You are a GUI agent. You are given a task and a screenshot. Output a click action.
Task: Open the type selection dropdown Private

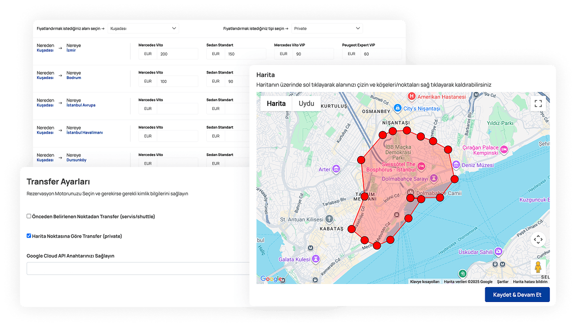click(327, 28)
